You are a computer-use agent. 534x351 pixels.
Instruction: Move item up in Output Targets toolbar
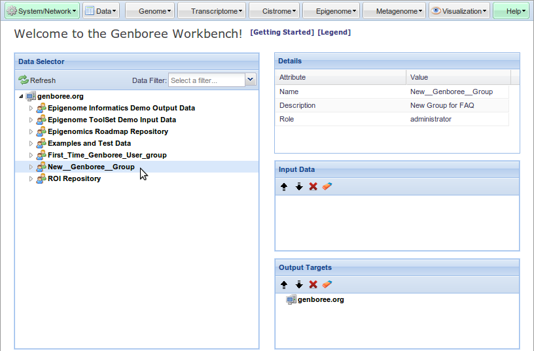click(284, 285)
